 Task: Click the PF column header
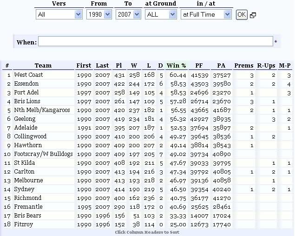199,66
